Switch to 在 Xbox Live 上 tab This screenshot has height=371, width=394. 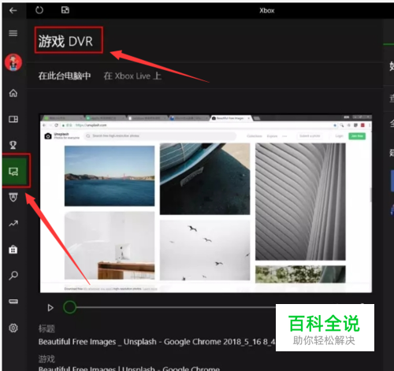132,76
